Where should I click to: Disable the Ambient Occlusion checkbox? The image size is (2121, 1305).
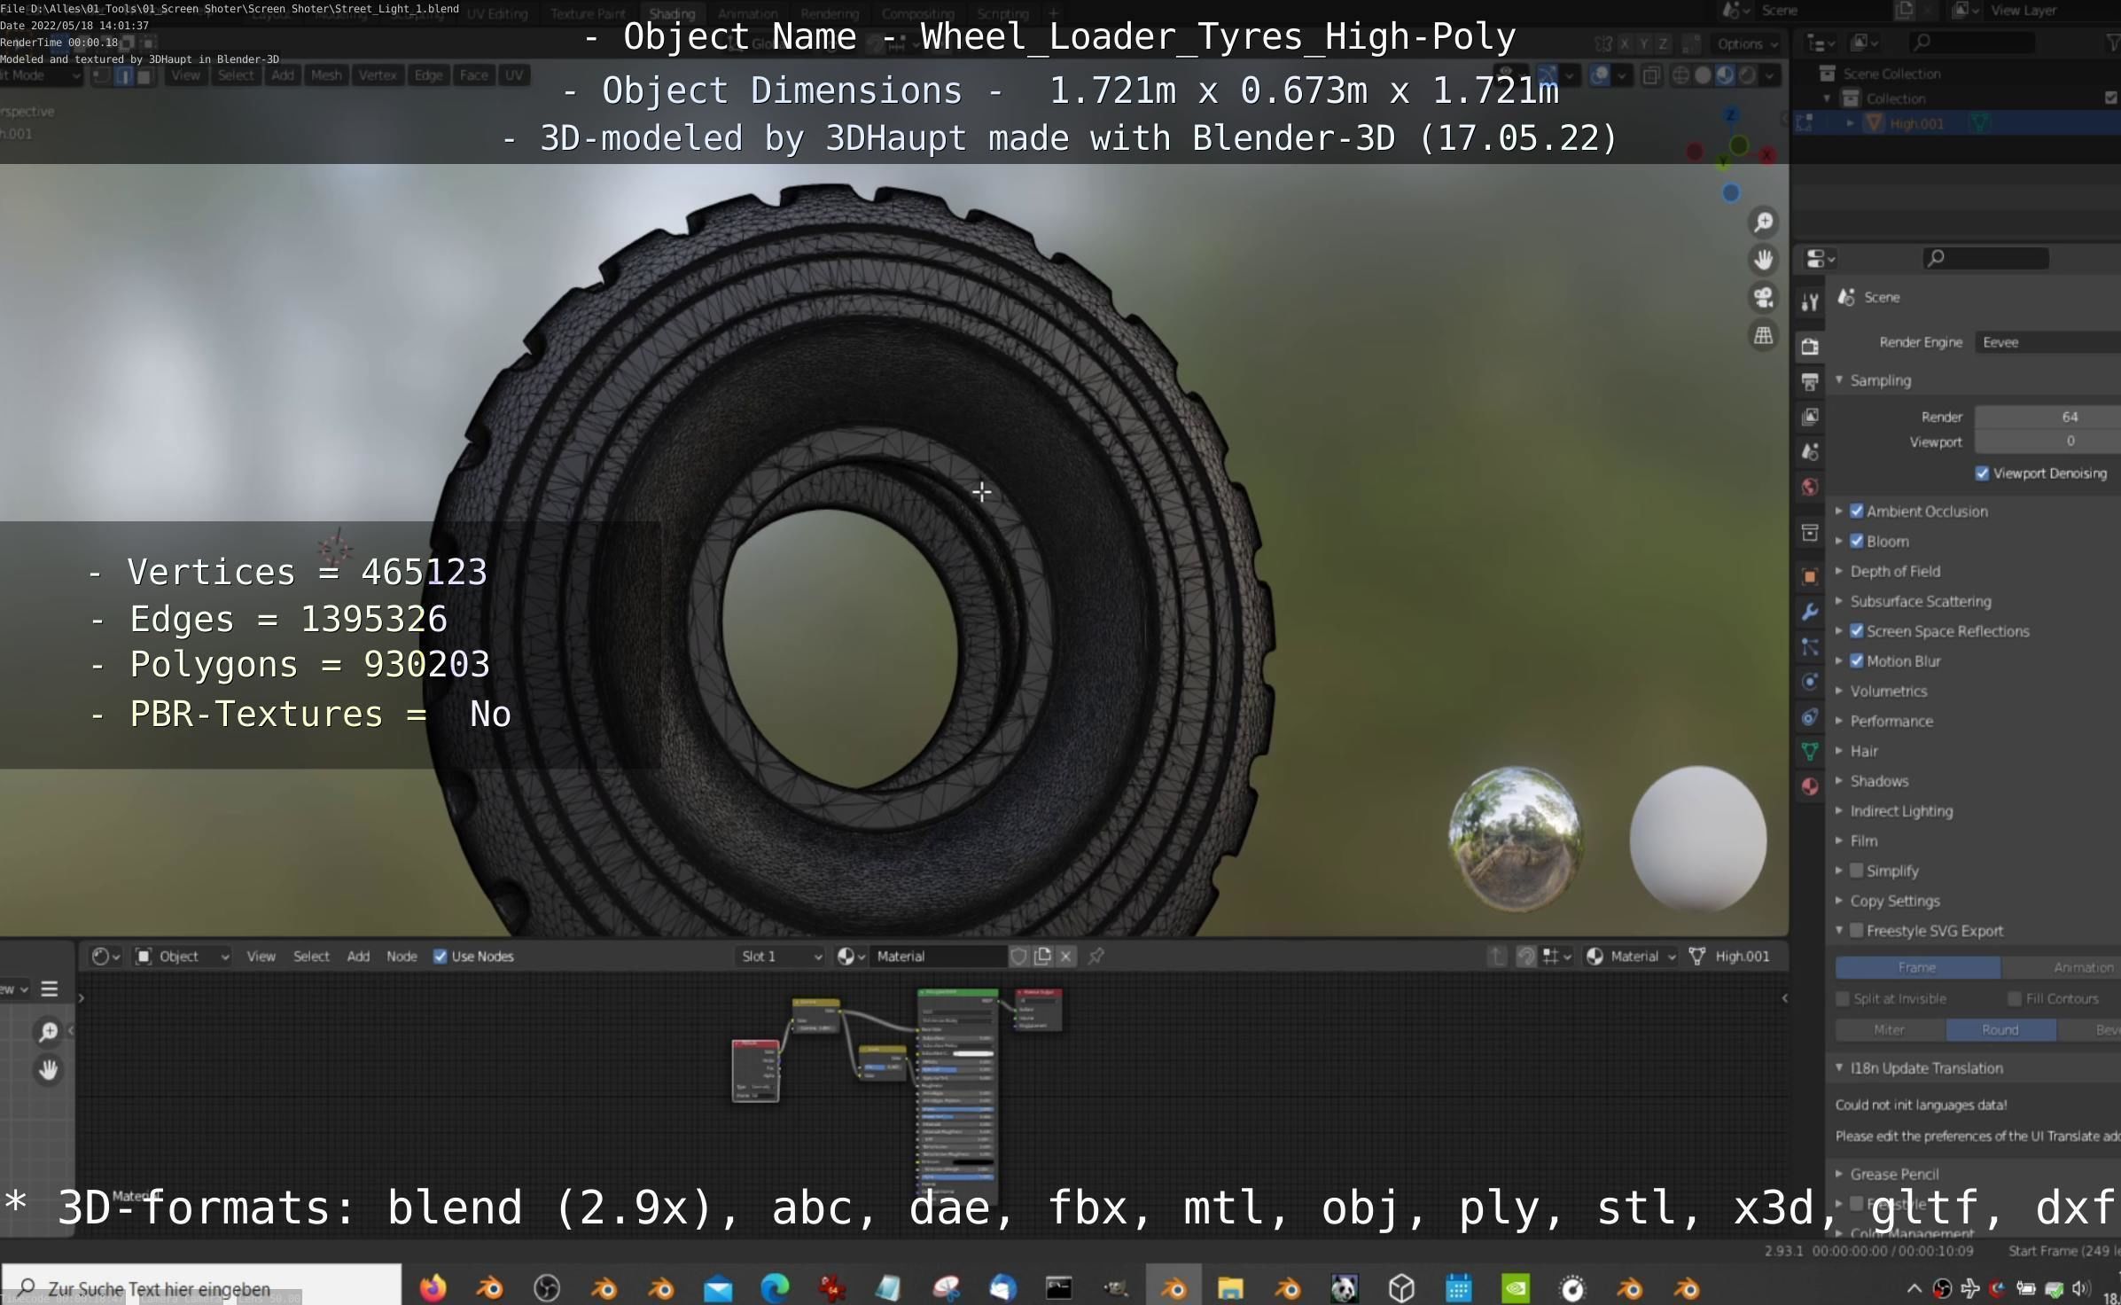coord(1857,511)
